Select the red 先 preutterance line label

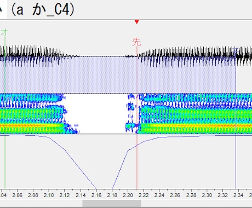(136, 42)
